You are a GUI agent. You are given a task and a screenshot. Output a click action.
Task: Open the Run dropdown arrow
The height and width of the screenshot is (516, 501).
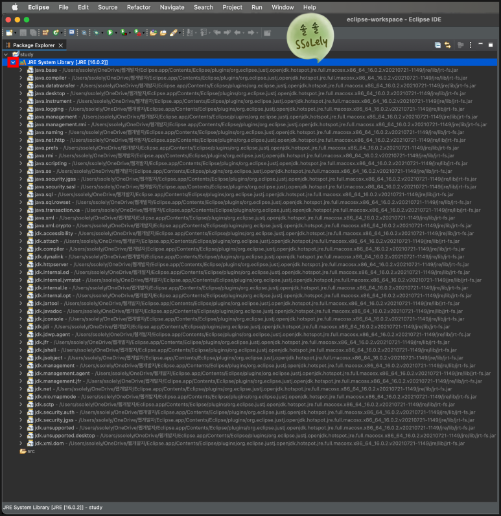pos(116,33)
